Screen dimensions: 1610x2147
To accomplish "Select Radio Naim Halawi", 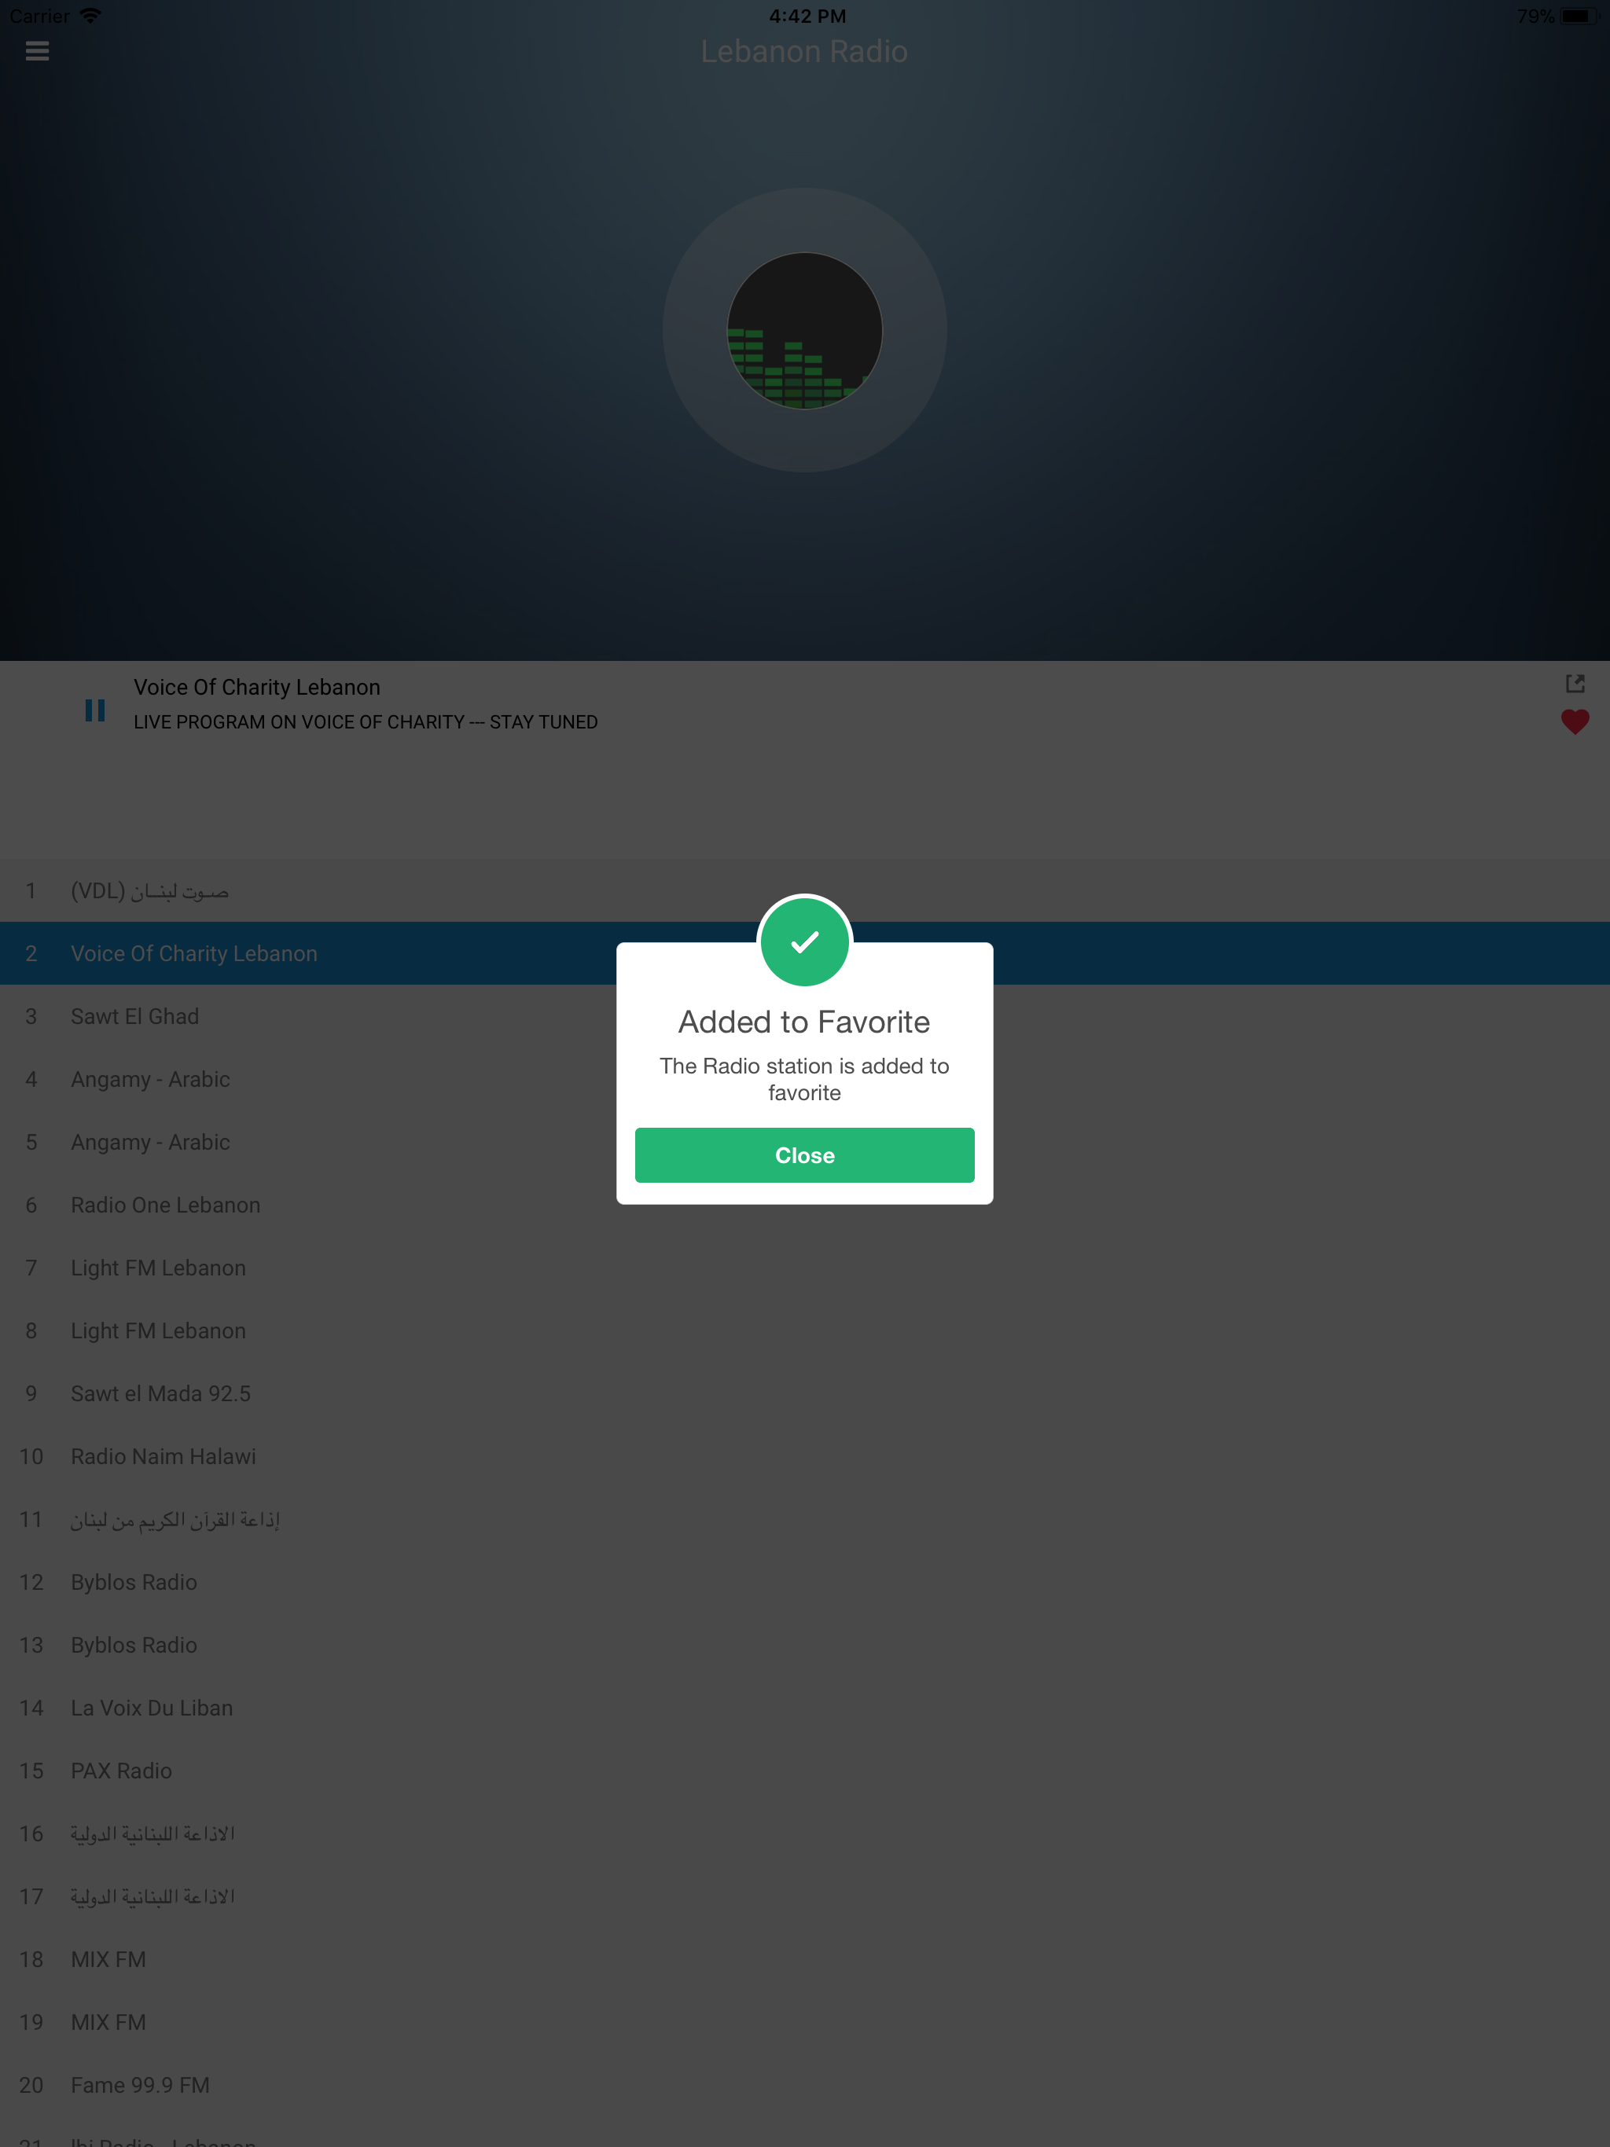I will click(805, 1456).
